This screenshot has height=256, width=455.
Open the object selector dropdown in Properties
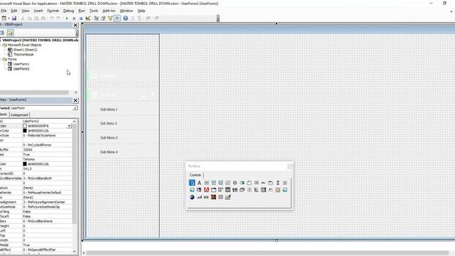point(75,108)
